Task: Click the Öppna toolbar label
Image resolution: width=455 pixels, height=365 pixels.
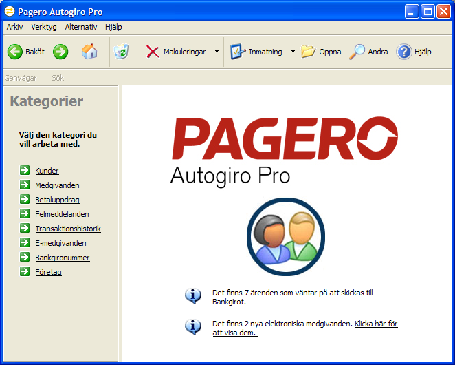Action: pos(330,52)
